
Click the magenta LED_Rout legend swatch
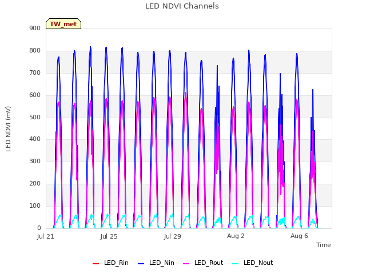186,264
